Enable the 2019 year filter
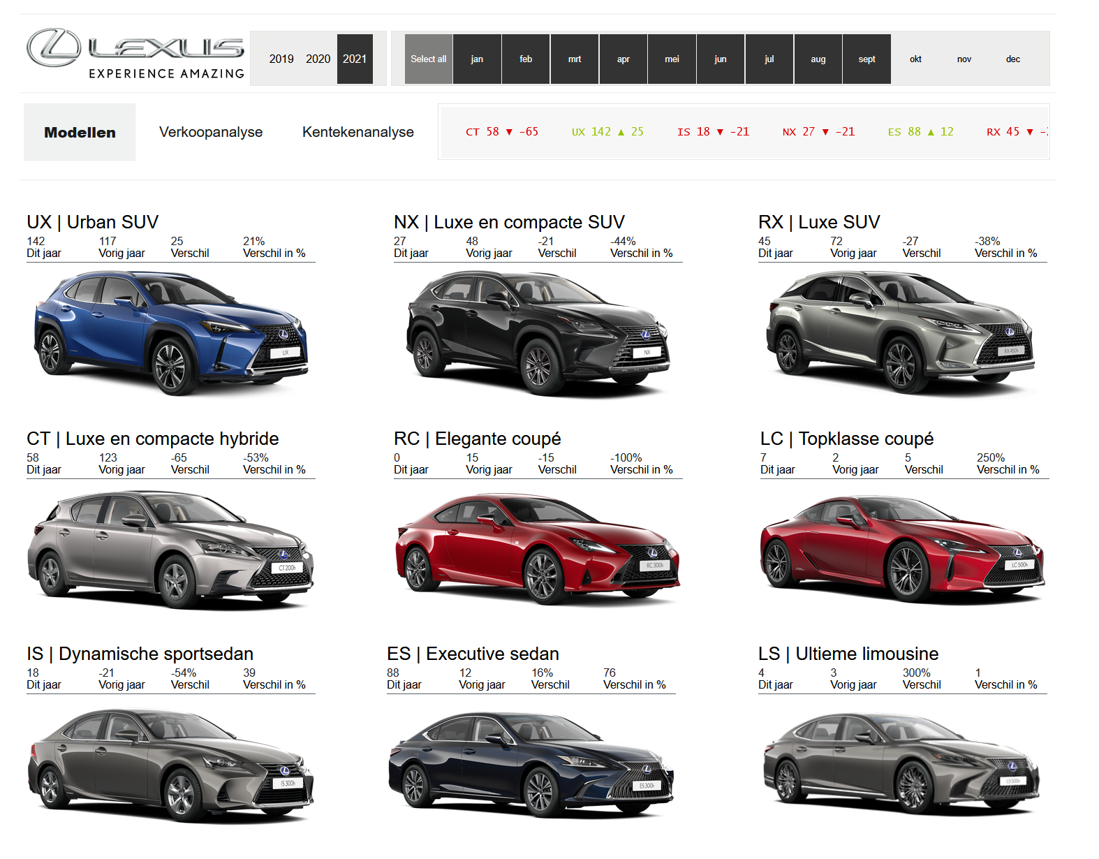This screenshot has height=859, width=1099. click(x=281, y=59)
